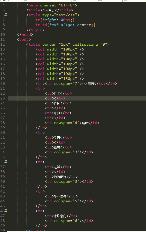Click line number 35 in the gutter
This screenshot has width=146, height=232.
pos(3,157)
